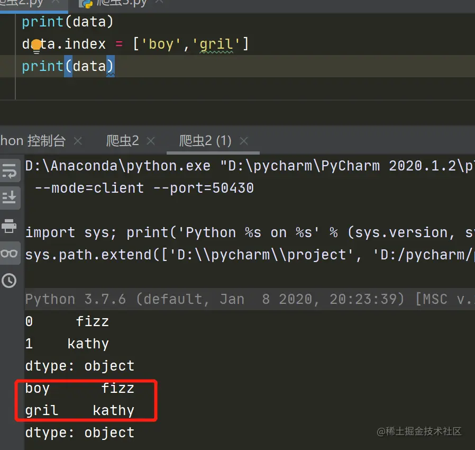Image resolution: width=475 pixels, height=450 pixels.
Task: Click the first print(data) line
Action: point(68,22)
